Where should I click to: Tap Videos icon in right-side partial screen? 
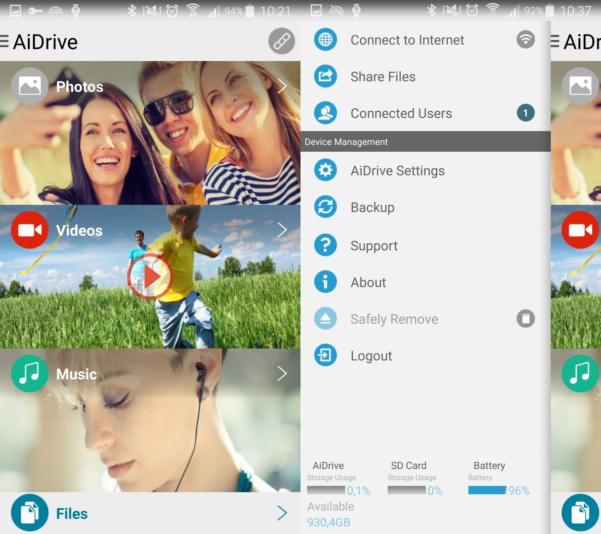(x=580, y=230)
